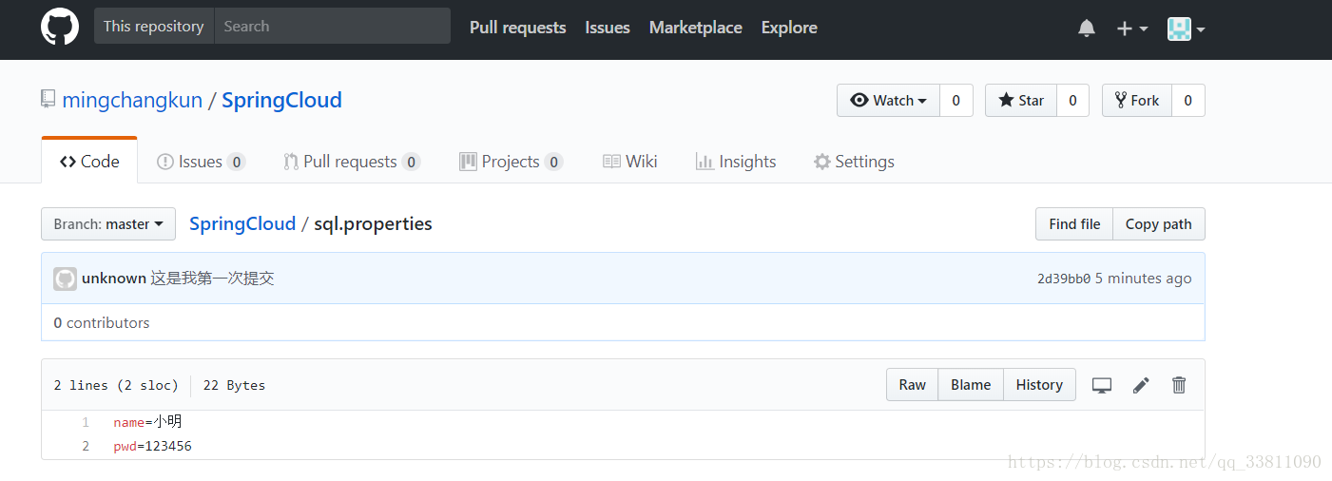
Task: Open Pull requests in top navigation
Action: pos(517,28)
